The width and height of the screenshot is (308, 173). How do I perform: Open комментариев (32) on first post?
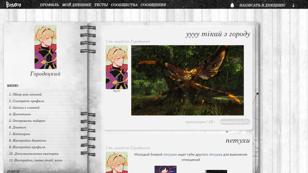235,122
